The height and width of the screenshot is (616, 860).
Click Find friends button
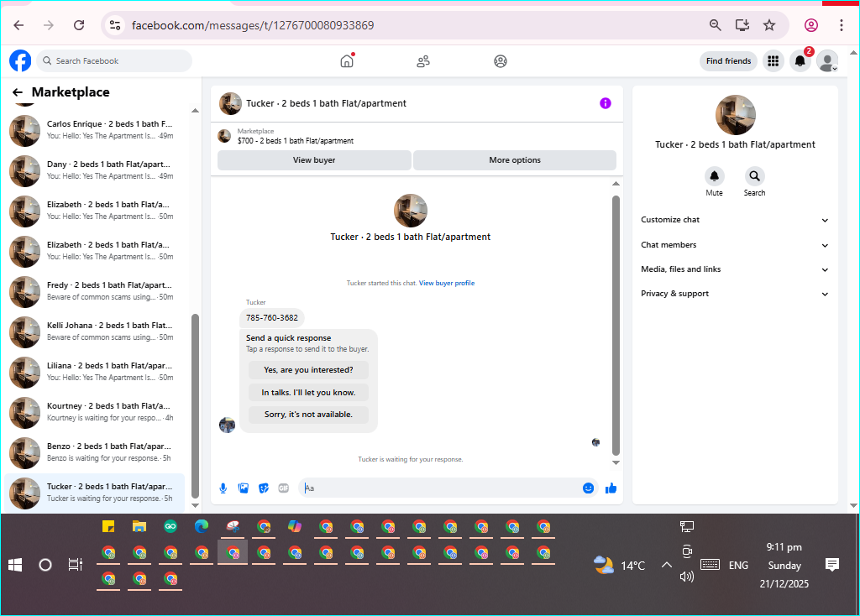click(728, 60)
